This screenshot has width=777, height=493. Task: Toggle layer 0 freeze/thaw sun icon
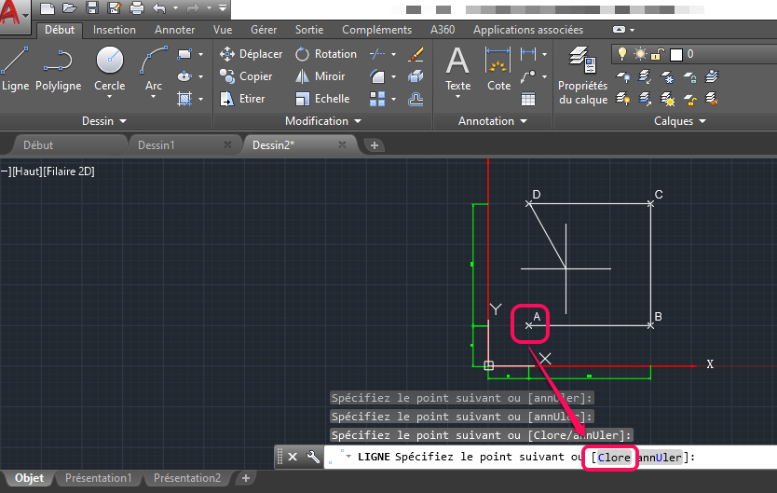[x=640, y=53]
